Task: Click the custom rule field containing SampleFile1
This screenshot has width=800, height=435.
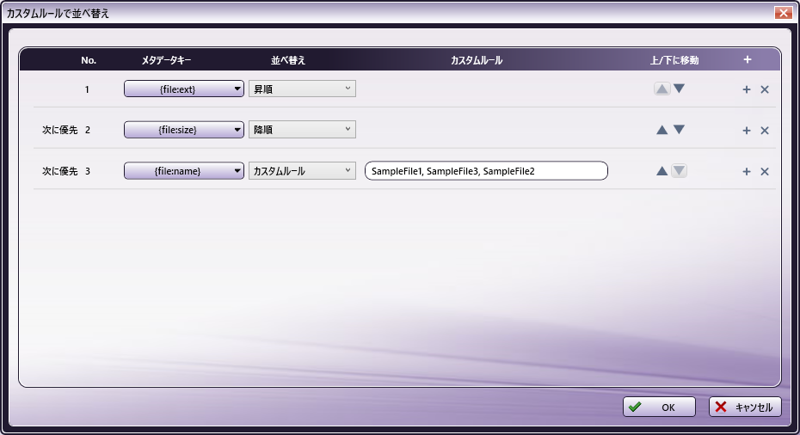Action: tap(486, 171)
